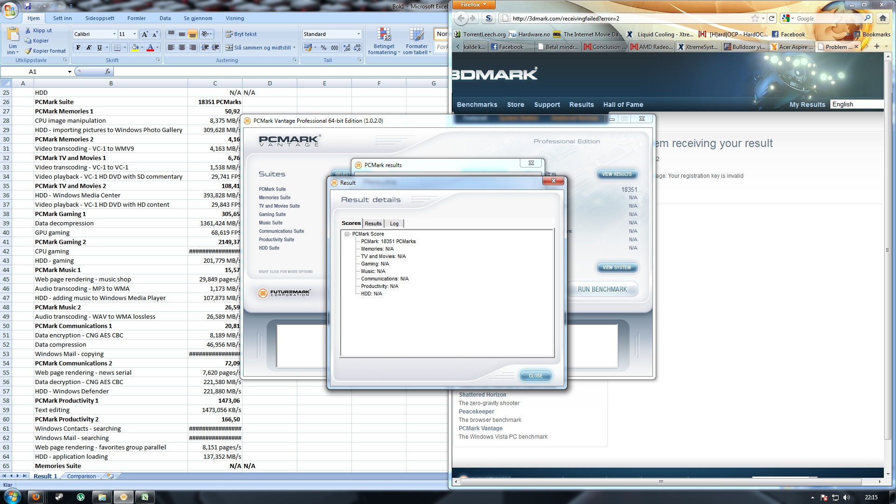Click VIEW RESULTS in PCMark Vantage
Screen dimensions: 896x504
click(x=616, y=174)
